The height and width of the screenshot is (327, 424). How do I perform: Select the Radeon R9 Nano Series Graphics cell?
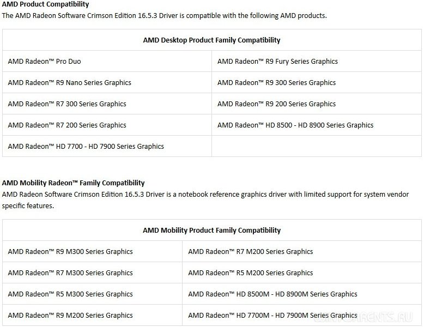point(69,83)
